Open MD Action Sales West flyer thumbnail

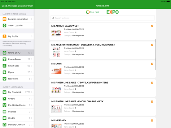pyautogui.click(x=56, y=33)
